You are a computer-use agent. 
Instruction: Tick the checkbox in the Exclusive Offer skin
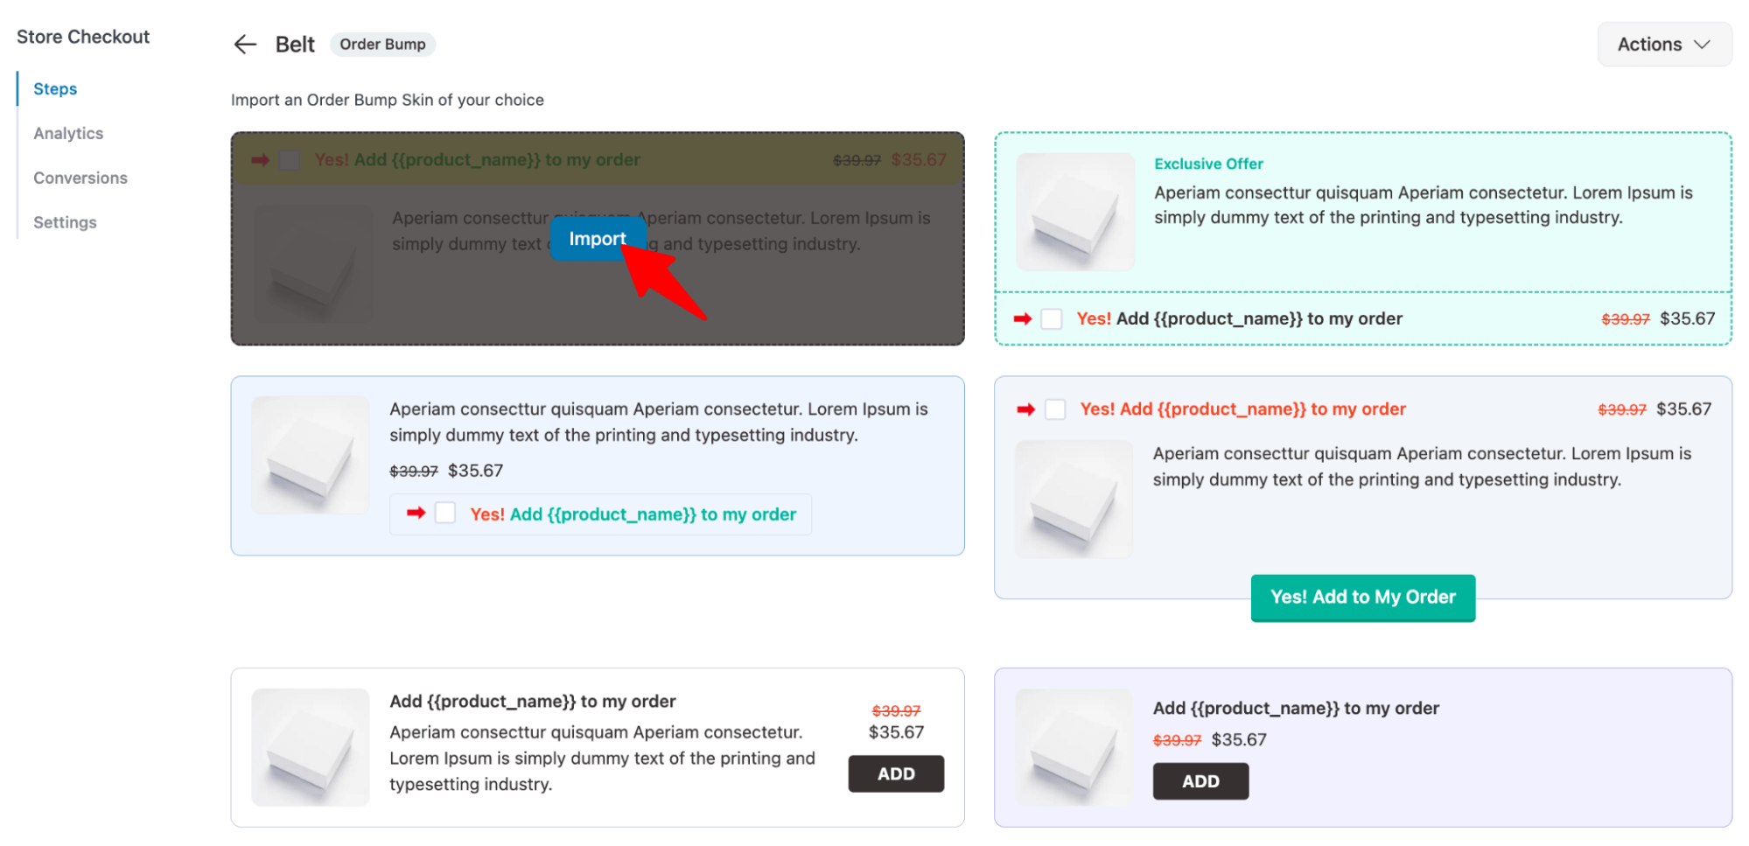[1052, 318]
